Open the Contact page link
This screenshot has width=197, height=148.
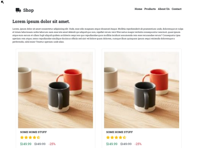177,9
